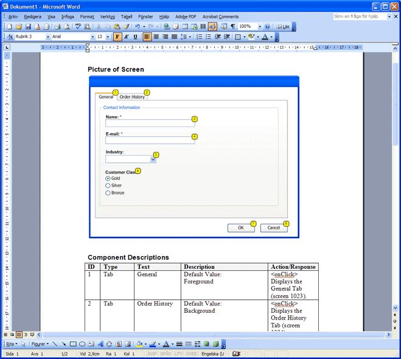This screenshot has height=359, width=401.
Task: Toggle the Drawing toolbar button
Action: click(212, 27)
